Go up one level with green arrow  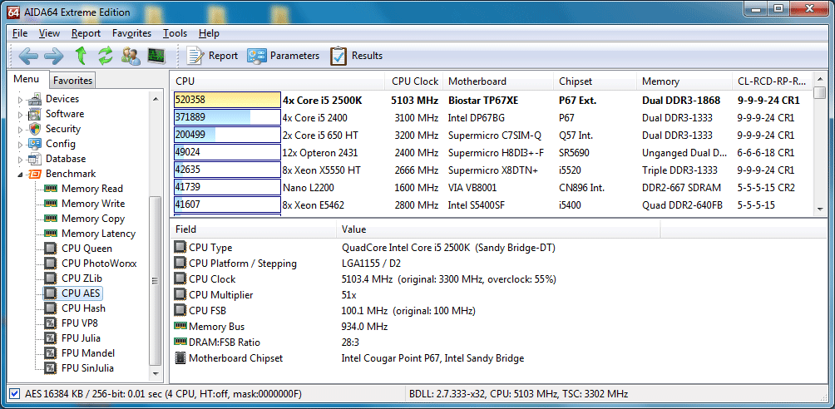pos(81,56)
